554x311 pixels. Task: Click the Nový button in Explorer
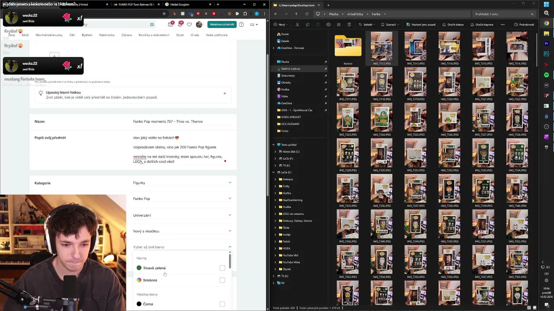(x=280, y=25)
